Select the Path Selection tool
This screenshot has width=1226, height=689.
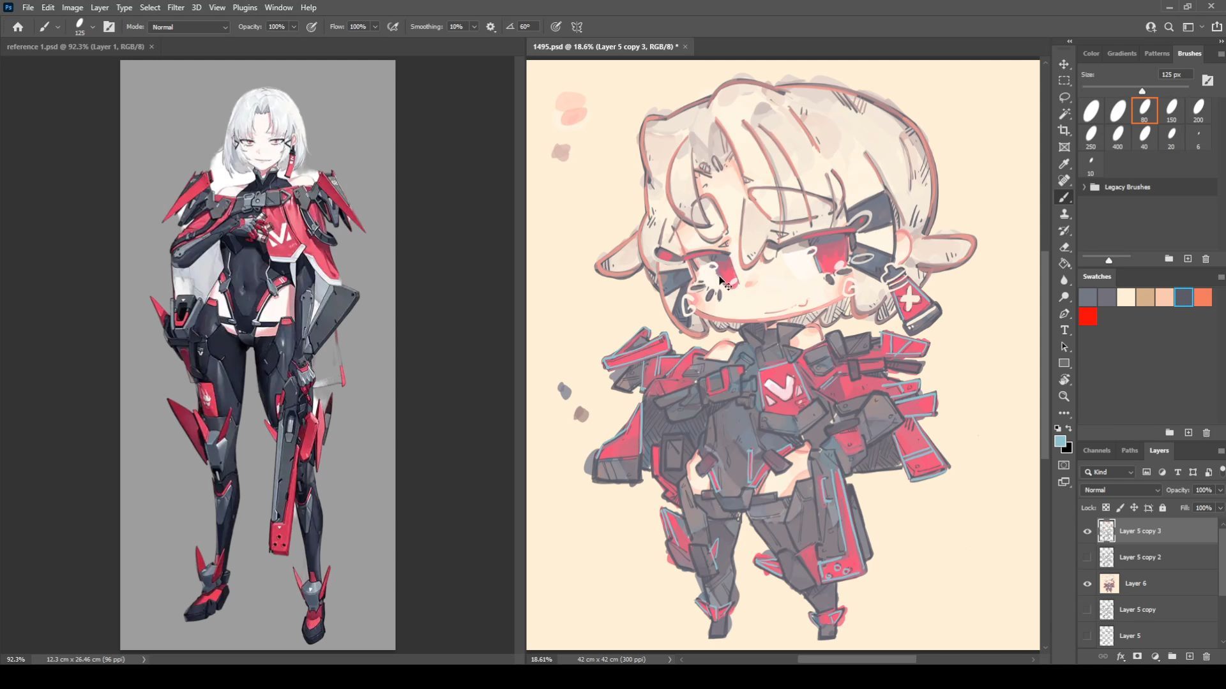1064,347
